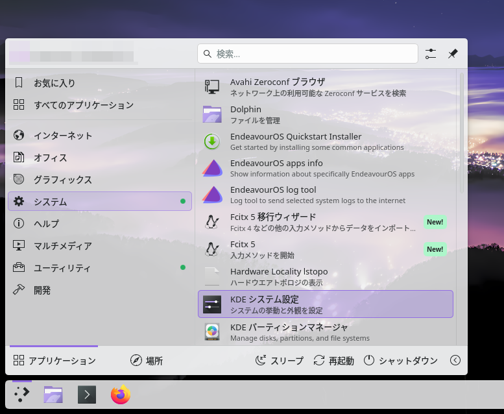Expand more session options arrow
Viewport: 504px width, 414px height.
(x=455, y=361)
